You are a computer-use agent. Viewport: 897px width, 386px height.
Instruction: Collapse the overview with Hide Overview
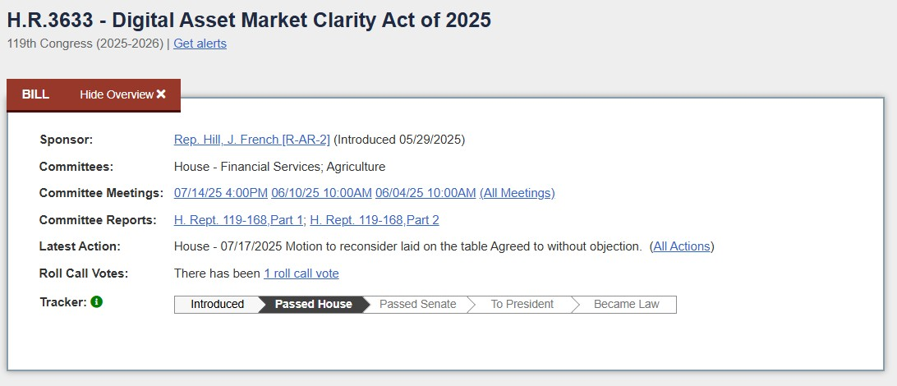[x=117, y=94]
